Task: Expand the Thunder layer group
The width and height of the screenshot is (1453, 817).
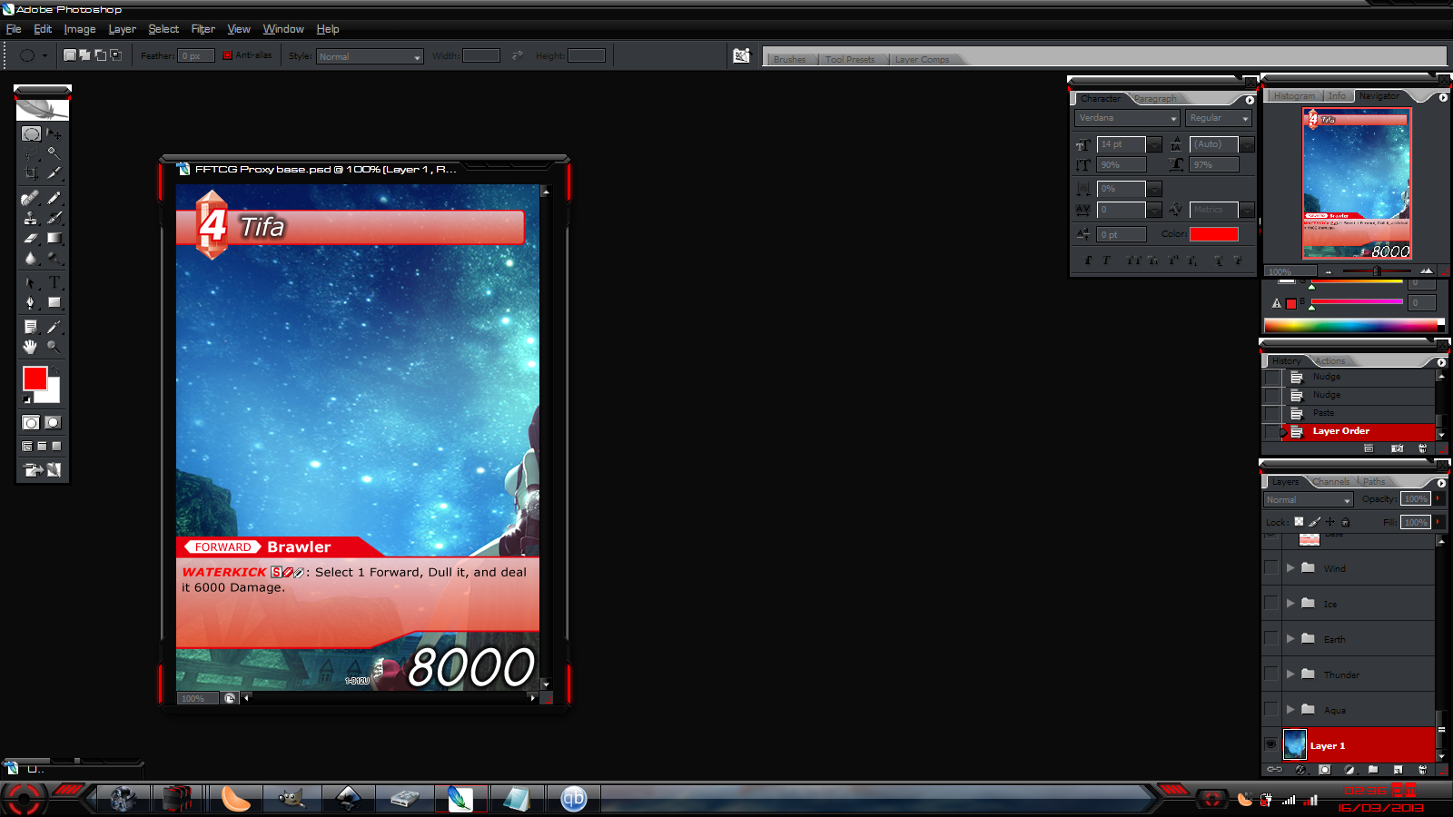Action: coord(1290,674)
